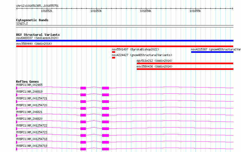The width and height of the screenshot is (241, 152).
Task: Open transcript label MYBPC1|NM_001254722
Action: [x=32, y=125]
